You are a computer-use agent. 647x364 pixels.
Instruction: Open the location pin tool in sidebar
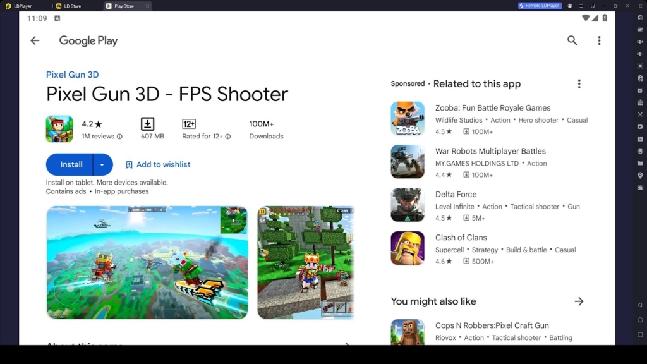pos(640,176)
